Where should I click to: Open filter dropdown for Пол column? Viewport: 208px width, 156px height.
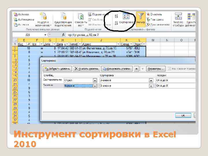tap(41, 44)
